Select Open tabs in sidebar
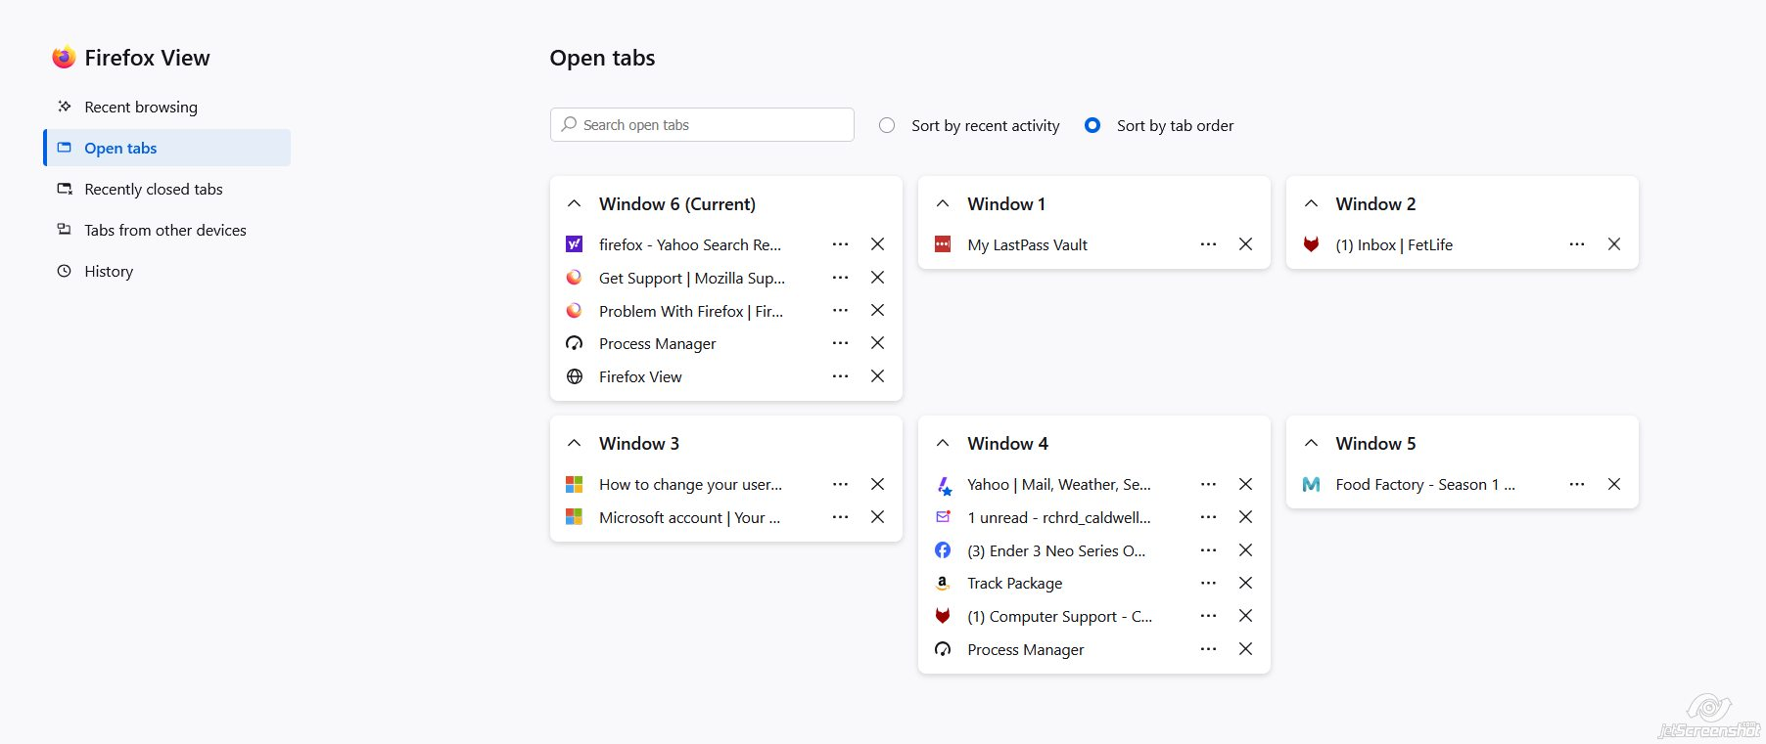This screenshot has width=1766, height=744. tap(167, 148)
